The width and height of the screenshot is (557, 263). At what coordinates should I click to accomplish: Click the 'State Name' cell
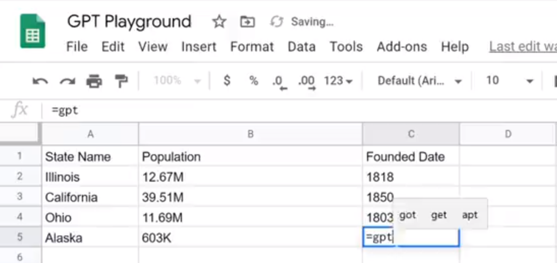[90, 156]
